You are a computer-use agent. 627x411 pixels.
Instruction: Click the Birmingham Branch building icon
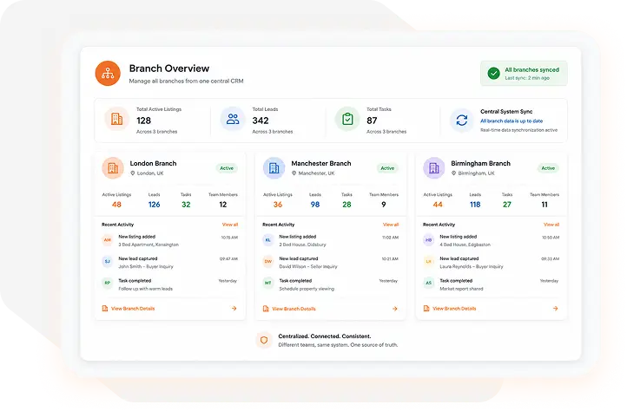click(x=434, y=168)
